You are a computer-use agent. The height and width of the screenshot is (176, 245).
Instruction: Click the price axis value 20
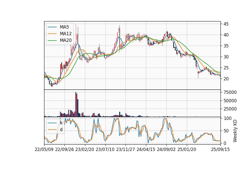pyautogui.click(x=226, y=79)
